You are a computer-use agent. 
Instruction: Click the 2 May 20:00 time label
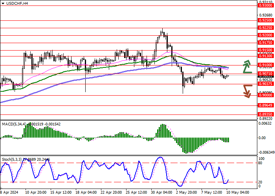click(x=187, y=192)
